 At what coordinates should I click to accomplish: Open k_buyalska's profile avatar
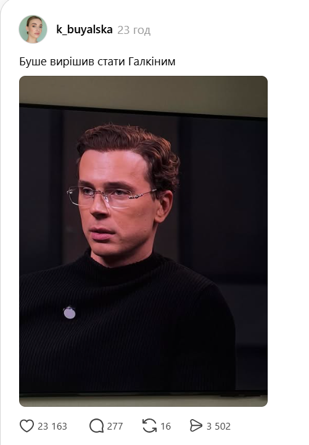tap(33, 29)
